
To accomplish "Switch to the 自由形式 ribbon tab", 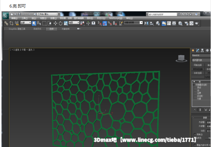I will point(38,29).
